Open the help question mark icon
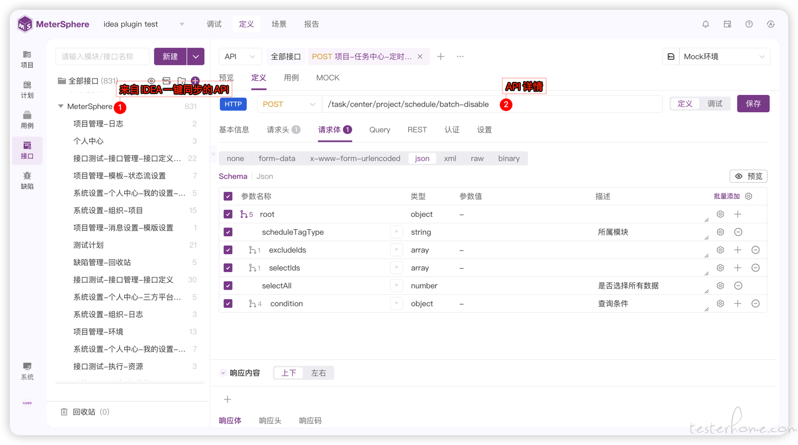Viewport: 798px width, 445px height. [x=749, y=24]
